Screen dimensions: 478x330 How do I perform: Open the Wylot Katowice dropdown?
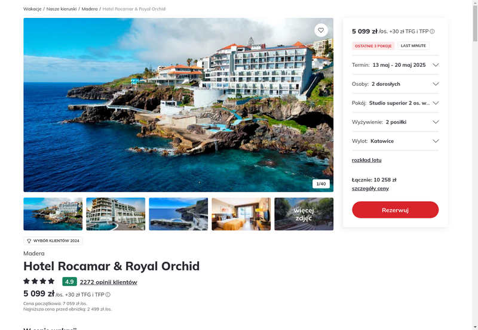(395, 141)
